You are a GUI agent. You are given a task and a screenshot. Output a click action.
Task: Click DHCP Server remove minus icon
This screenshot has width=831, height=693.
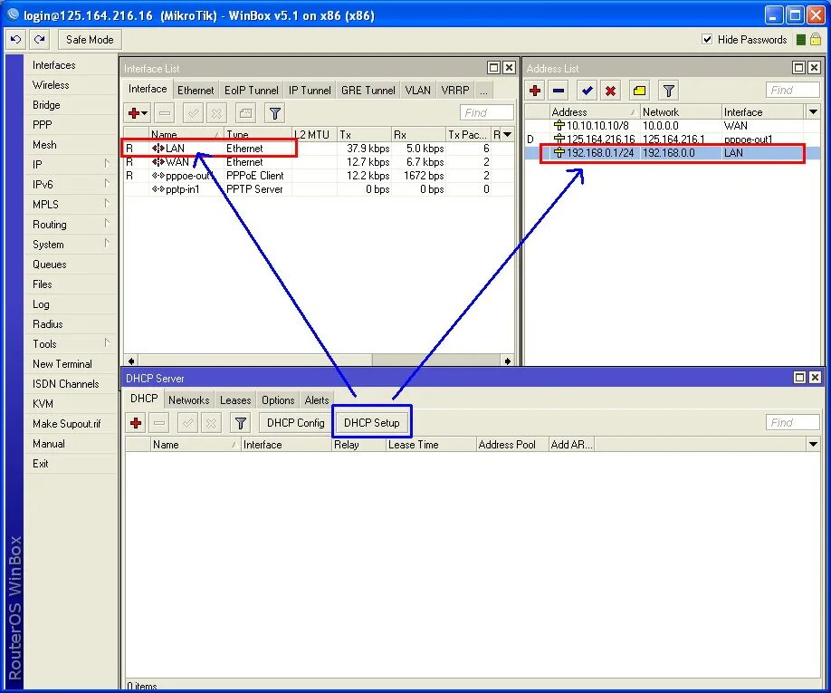159,422
